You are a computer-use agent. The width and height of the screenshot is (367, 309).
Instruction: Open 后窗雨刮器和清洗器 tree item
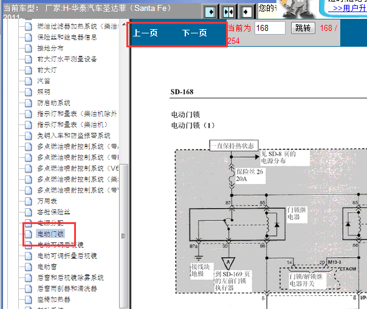[x=67, y=288]
